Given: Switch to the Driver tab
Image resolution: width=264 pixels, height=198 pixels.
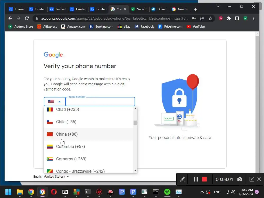Looking at the screenshot, I should click(160, 9).
